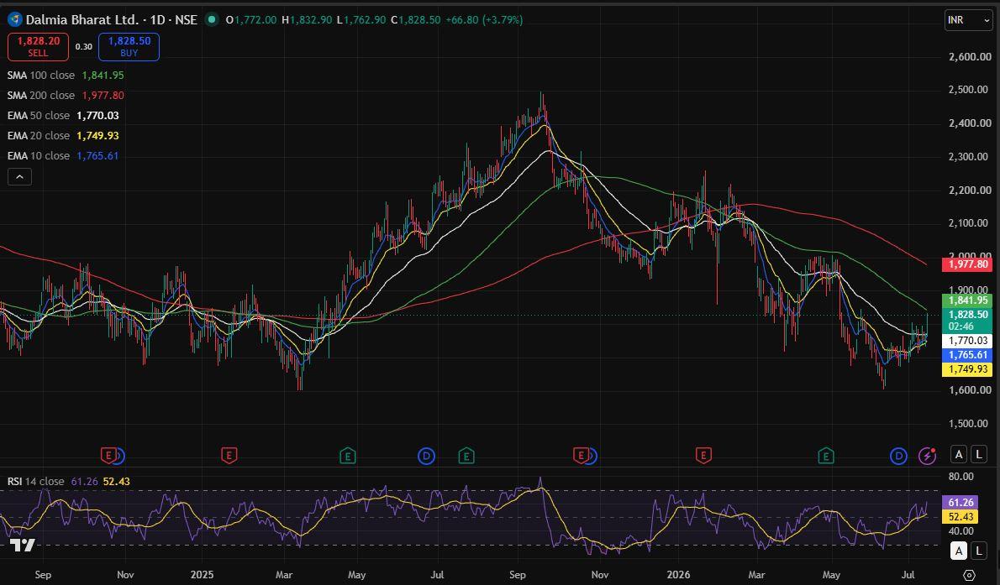Click the green earnings marker near July 2025

[466, 456]
